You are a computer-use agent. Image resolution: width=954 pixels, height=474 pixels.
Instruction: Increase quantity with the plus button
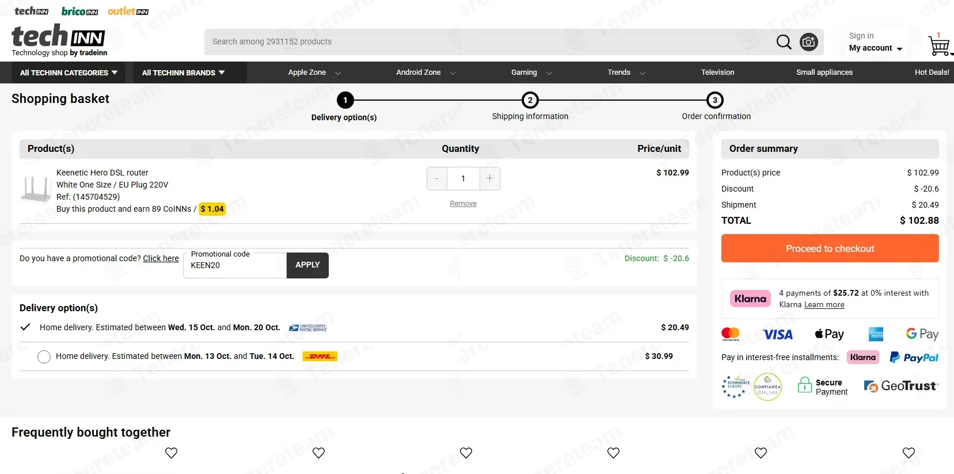tap(489, 178)
